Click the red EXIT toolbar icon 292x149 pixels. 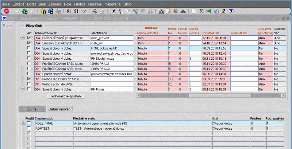[x=6, y=11]
